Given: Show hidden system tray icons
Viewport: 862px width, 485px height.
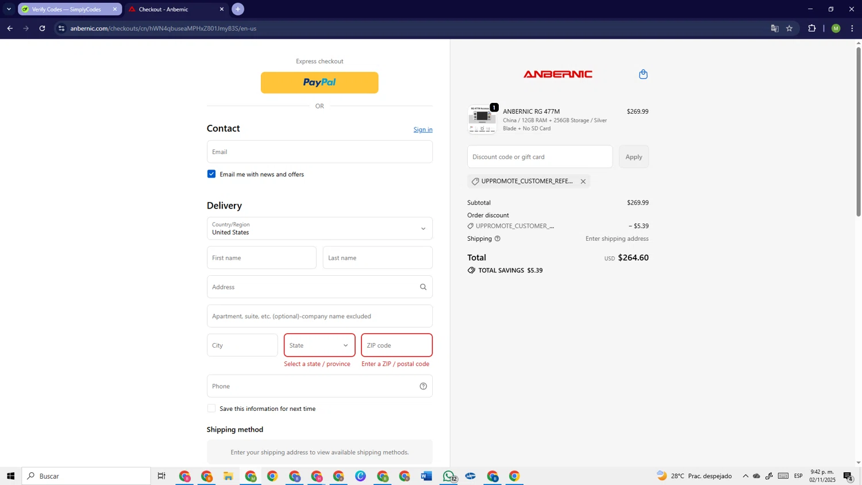Looking at the screenshot, I should 745,476.
